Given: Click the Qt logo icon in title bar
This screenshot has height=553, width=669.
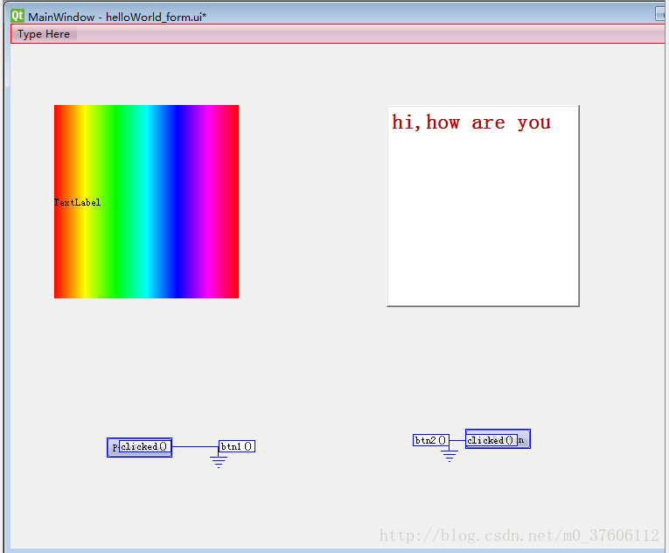Looking at the screenshot, I should [17, 17].
